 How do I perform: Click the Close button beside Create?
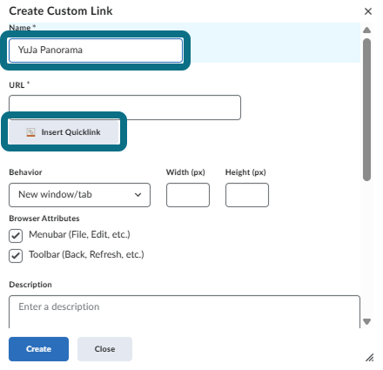(x=104, y=349)
